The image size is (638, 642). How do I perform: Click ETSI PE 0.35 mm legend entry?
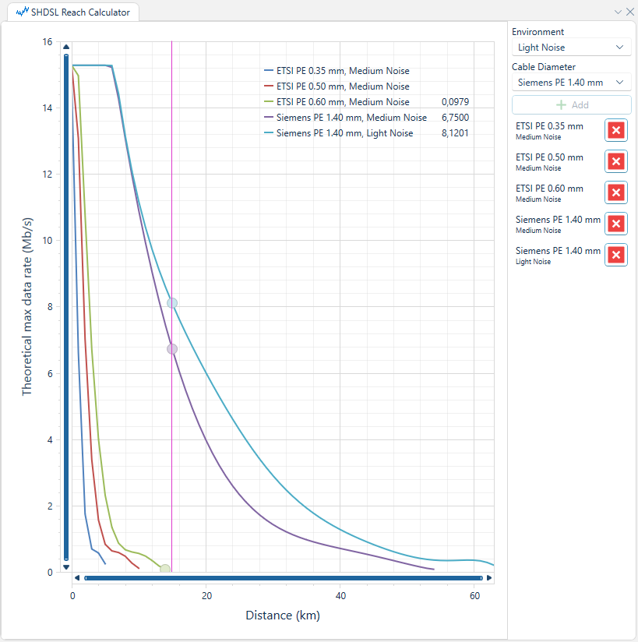[x=342, y=71]
